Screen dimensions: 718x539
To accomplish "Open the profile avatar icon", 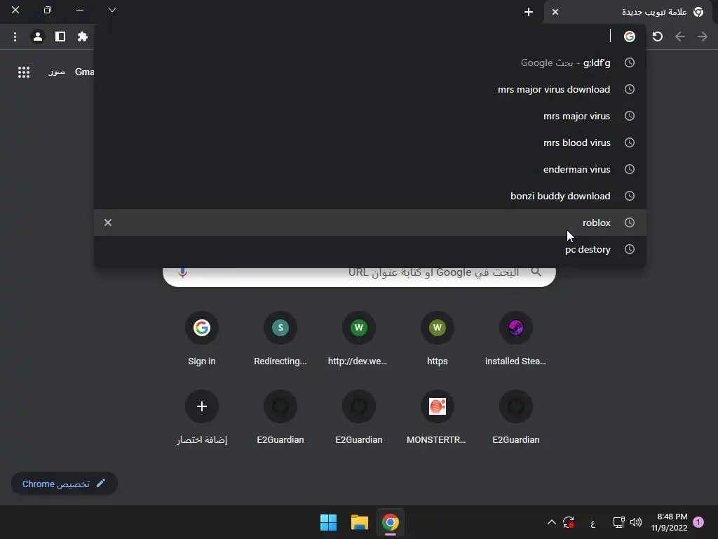I will [x=38, y=36].
